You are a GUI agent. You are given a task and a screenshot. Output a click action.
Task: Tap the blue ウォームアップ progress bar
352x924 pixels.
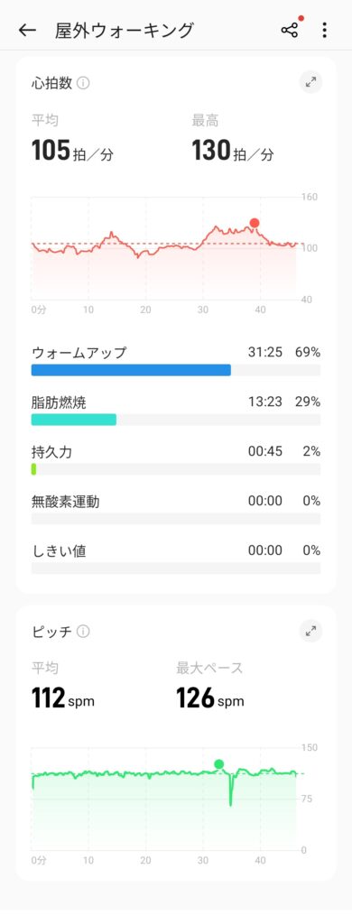pyautogui.click(x=131, y=370)
